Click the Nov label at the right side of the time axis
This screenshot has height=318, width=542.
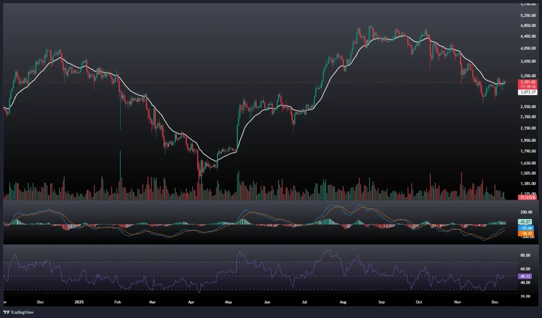(x=458, y=302)
